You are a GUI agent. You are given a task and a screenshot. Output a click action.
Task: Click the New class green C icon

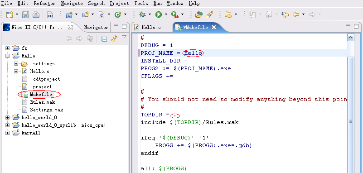click(118, 14)
